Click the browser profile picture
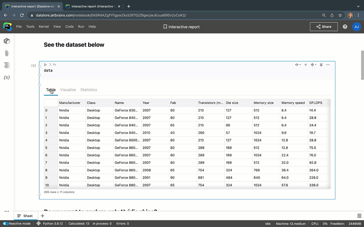Viewport: 364px width, 227px height. [350, 15]
